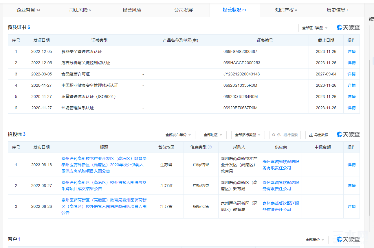
Task: Click the page vertical scrollbar
Action: pyautogui.click(x=370, y=137)
